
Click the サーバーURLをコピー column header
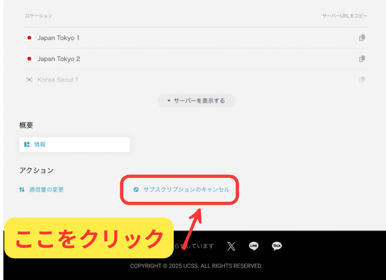[x=345, y=16]
